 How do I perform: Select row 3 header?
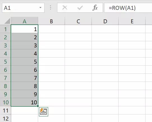coord(5,45)
